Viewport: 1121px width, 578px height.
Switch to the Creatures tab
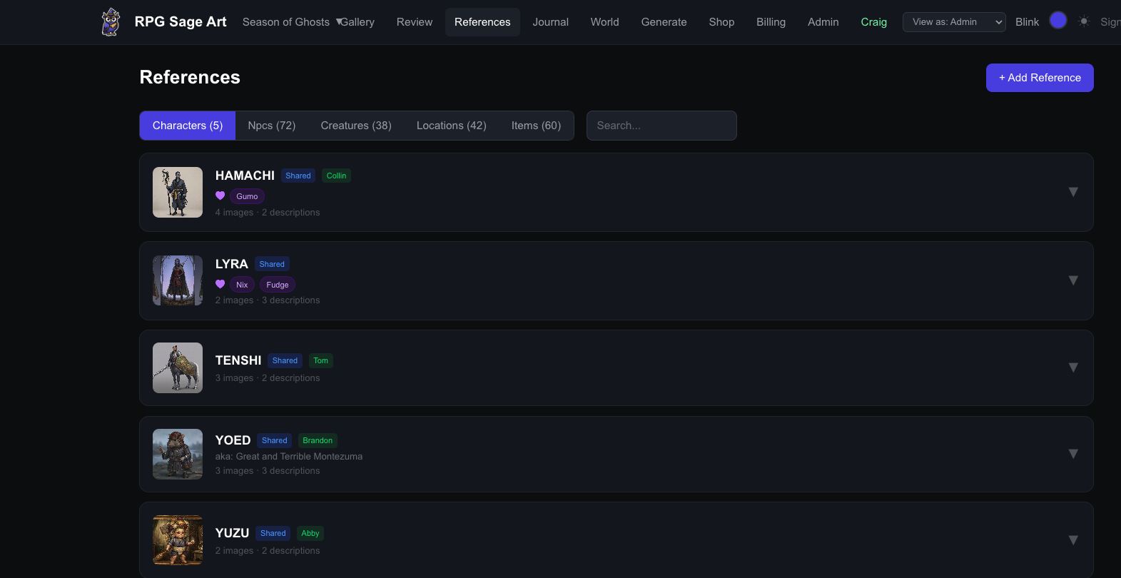(x=355, y=126)
